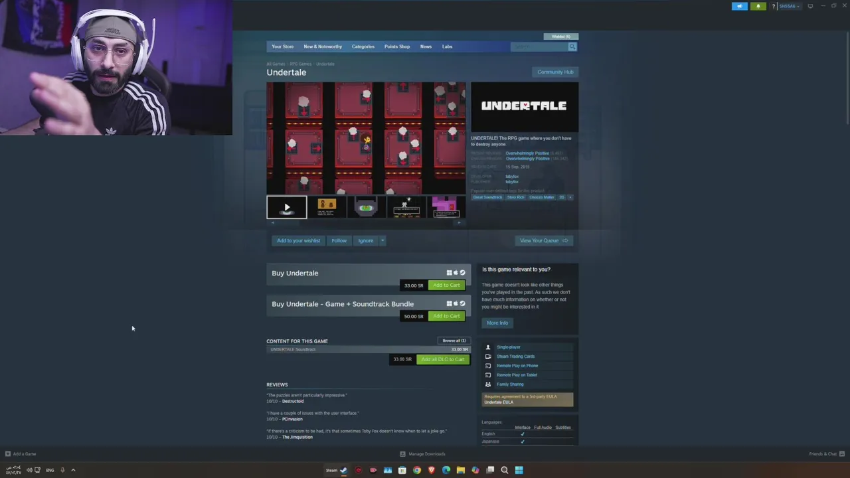Click the Choices Matter tag
The image size is (850, 478).
tap(542, 197)
